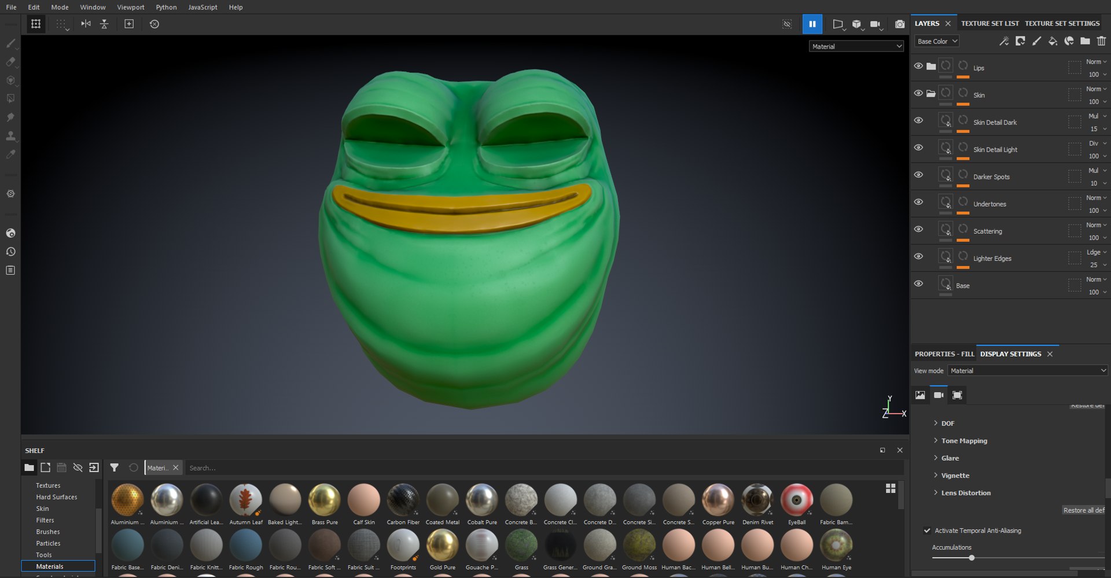The image size is (1111, 578).
Task: Open the camera settings tab icon
Action: click(x=939, y=395)
